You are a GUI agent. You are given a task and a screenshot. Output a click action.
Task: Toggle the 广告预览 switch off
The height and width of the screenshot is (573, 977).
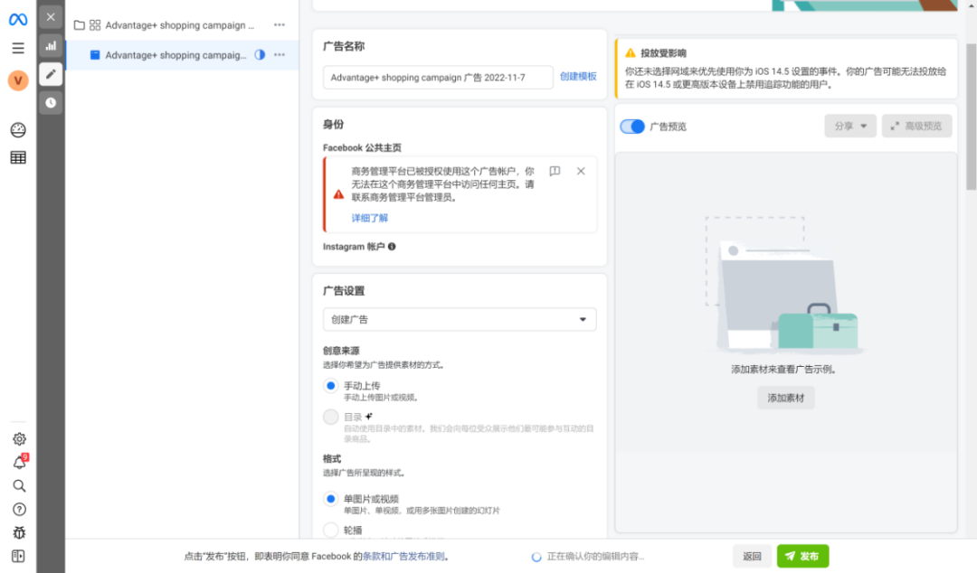pyautogui.click(x=632, y=126)
